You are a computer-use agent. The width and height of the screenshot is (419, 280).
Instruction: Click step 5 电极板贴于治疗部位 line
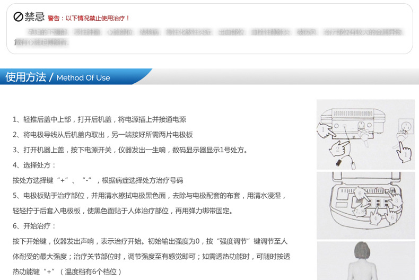pyautogui.click(x=150, y=196)
